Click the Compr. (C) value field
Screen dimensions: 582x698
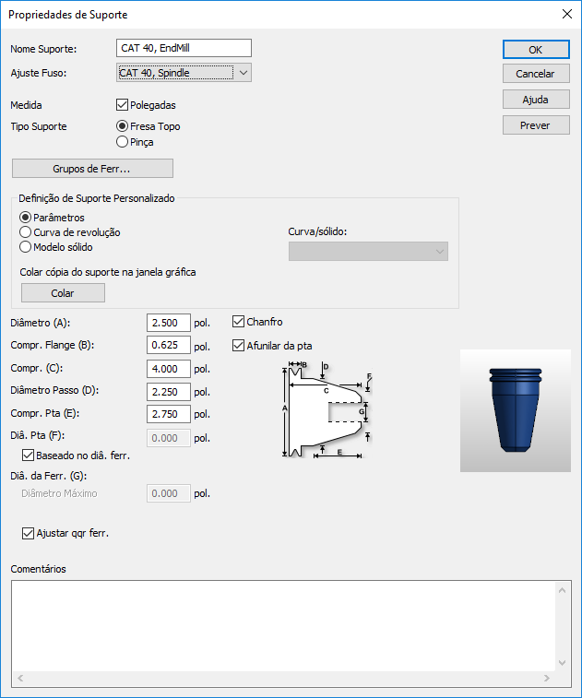point(168,369)
